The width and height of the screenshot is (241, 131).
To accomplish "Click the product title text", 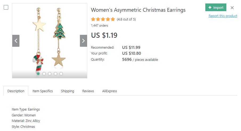I will pos(138,10).
